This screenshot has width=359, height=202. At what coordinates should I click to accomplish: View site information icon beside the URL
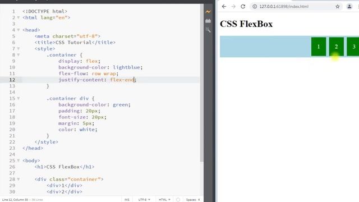(255, 6)
